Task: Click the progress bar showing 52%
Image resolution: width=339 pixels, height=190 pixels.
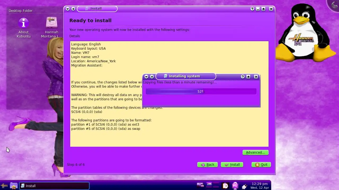Action: point(201,91)
